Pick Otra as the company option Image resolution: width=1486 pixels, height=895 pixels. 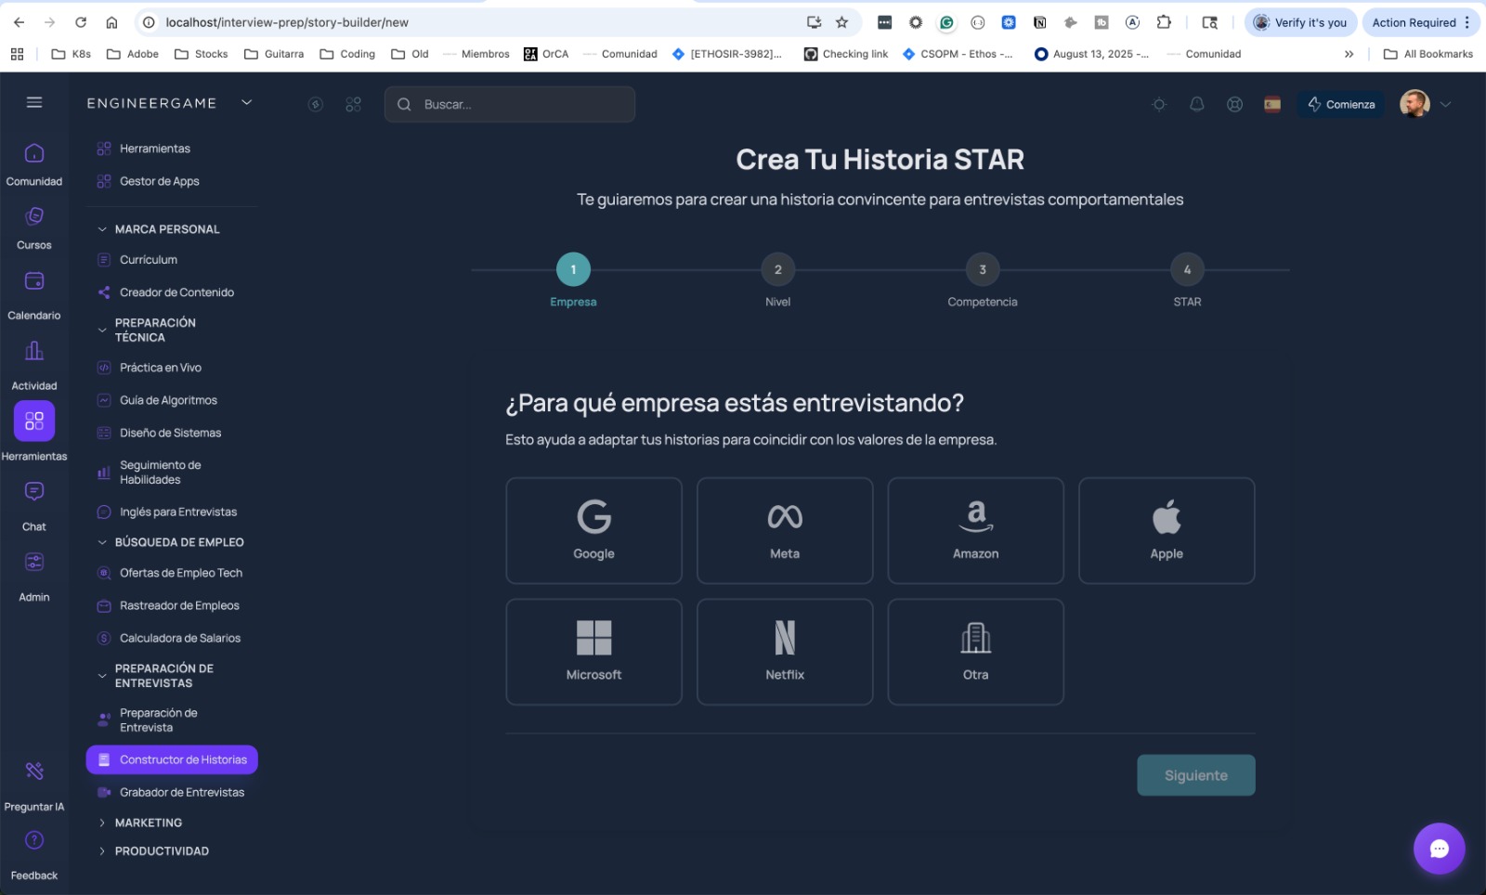pos(975,651)
